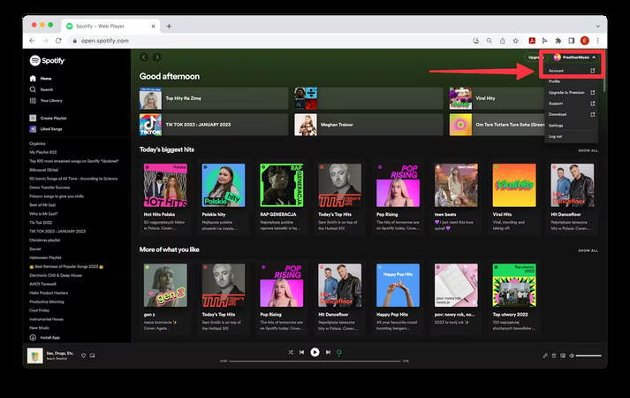
Task: Expand the tab search chevron
Action: point(598,27)
